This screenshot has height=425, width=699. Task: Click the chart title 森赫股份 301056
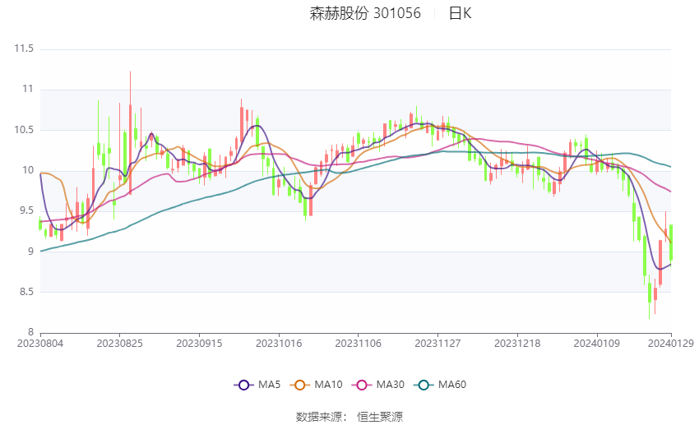365,13
